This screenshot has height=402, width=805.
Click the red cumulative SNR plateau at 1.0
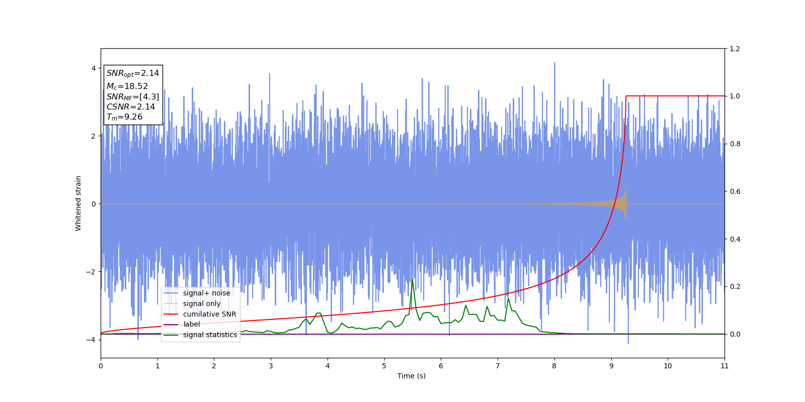point(675,96)
